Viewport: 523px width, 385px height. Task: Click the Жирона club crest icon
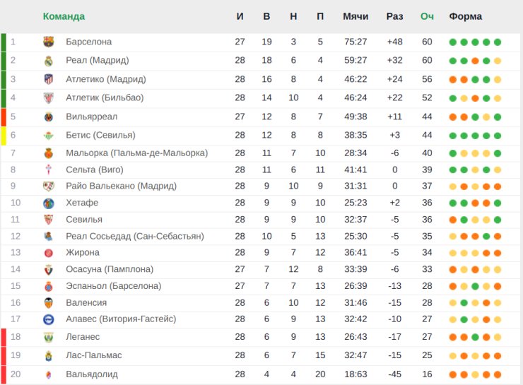click(x=48, y=252)
